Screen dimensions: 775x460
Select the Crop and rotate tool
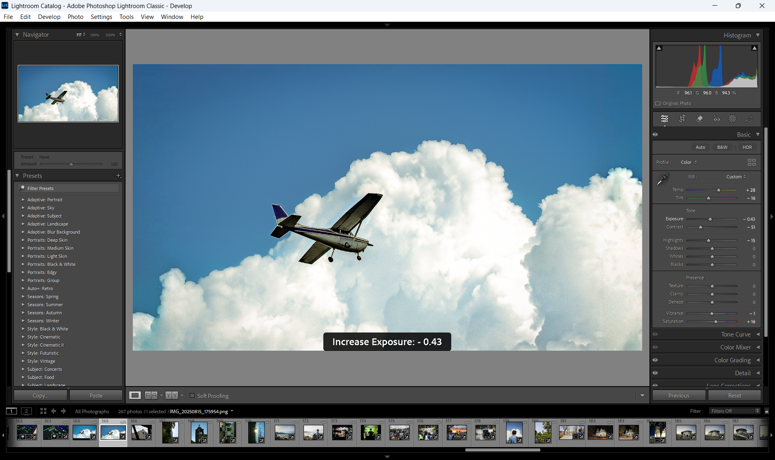[682, 119]
